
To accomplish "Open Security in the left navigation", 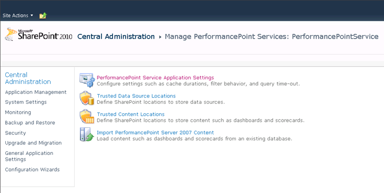I will [15, 133].
